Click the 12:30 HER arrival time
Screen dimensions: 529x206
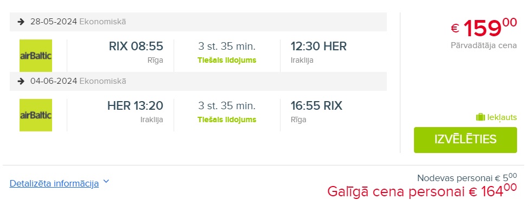coord(318,46)
